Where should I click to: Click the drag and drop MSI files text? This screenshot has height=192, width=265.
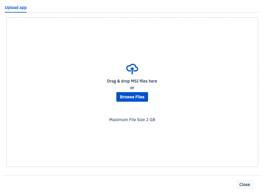click(132, 81)
